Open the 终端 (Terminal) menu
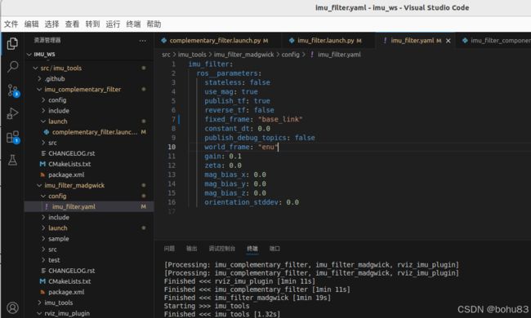Image resolution: width=531 pixels, height=318 pixels. [133, 24]
